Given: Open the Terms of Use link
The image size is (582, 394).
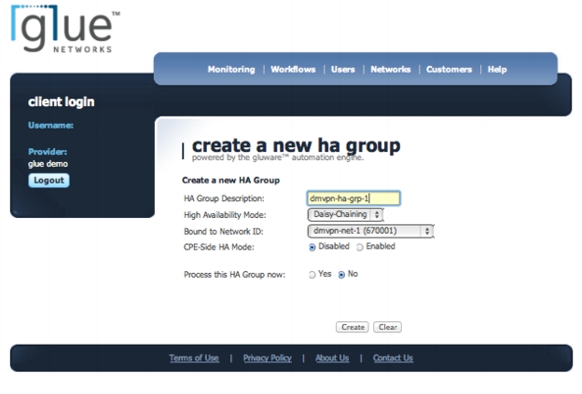Looking at the screenshot, I should (194, 358).
